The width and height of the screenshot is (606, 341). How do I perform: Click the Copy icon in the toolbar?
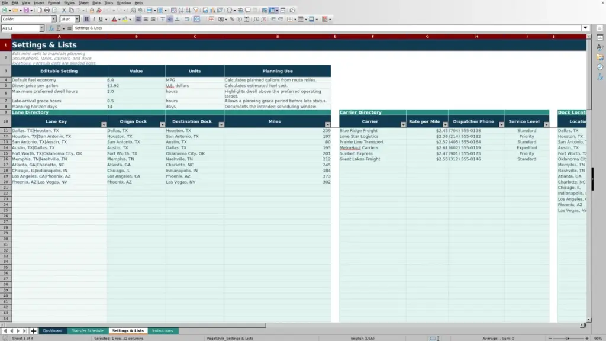click(x=71, y=11)
